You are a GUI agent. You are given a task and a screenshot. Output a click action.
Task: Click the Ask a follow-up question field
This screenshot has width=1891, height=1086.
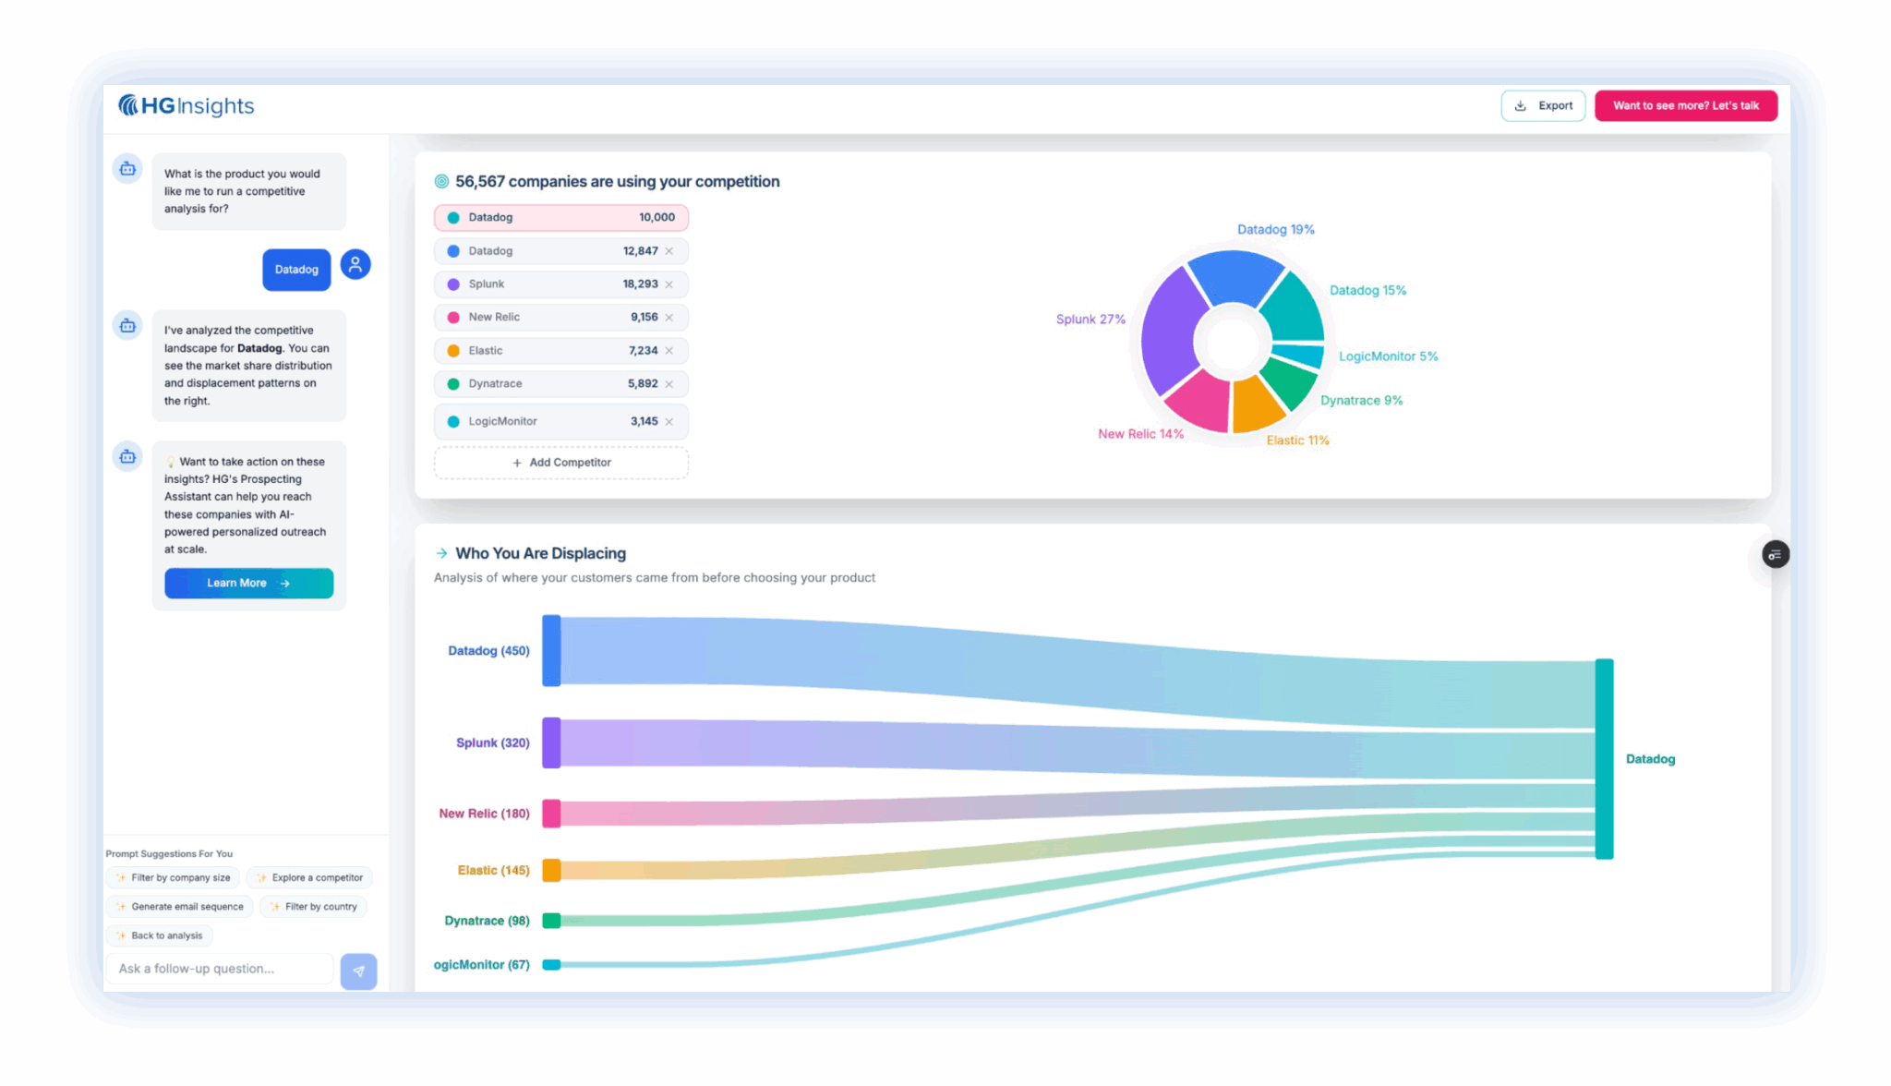pos(220,969)
